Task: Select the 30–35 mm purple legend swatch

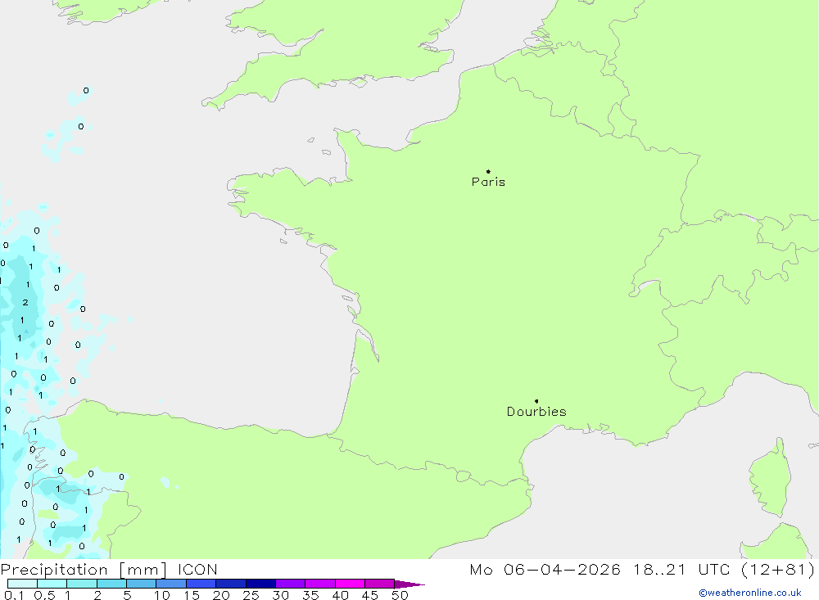Action: [290, 584]
